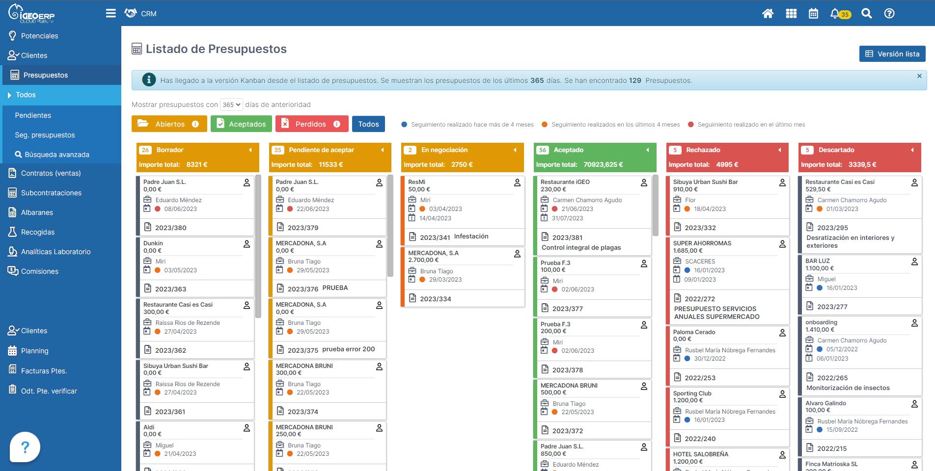Click user icon on ResMi card

click(517, 183)
